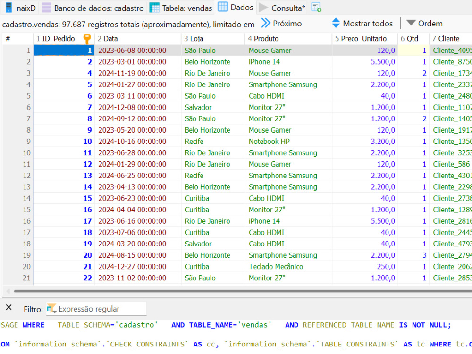The height and width of the screenshot is (354, 472).
Task: Click price 3.200,0 cell
Action: coord(365,142)
